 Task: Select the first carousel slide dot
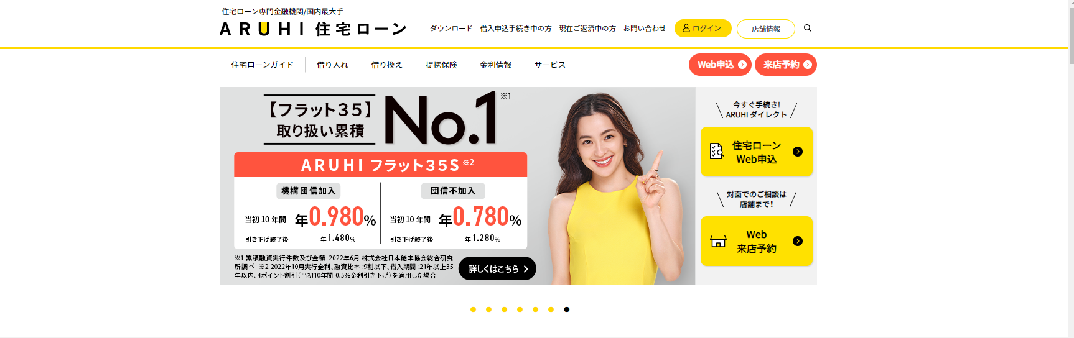click(473, 309)
